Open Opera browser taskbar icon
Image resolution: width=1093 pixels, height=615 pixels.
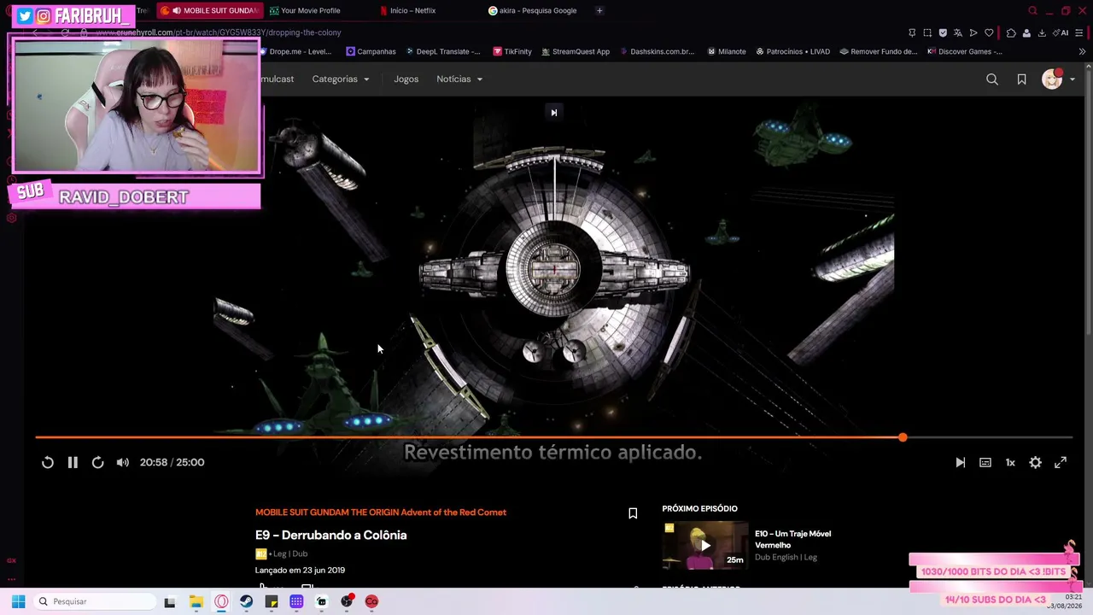221,601
